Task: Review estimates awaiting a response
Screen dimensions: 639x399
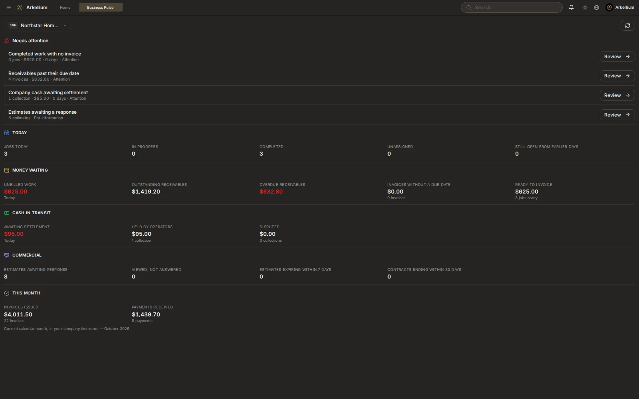Action: click(x=617, y=115)
